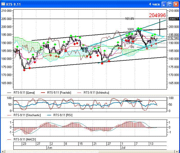This screenshot has height=153, width=180.
Task: Click the 161.8% Fibonacci level label
Action: pyautogui.click(x=130, y=19)
